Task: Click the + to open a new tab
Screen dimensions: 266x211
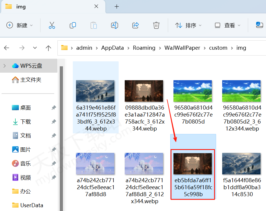Action: click(x=117, y=6)
